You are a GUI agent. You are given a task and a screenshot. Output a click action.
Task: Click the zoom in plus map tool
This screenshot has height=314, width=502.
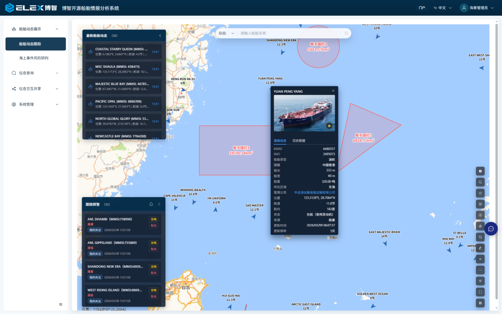pyautogui.click(x=480, y=259)
